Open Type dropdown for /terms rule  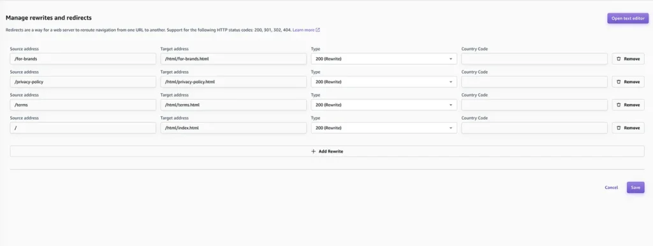pyautogui.click(x=384, y=105)
